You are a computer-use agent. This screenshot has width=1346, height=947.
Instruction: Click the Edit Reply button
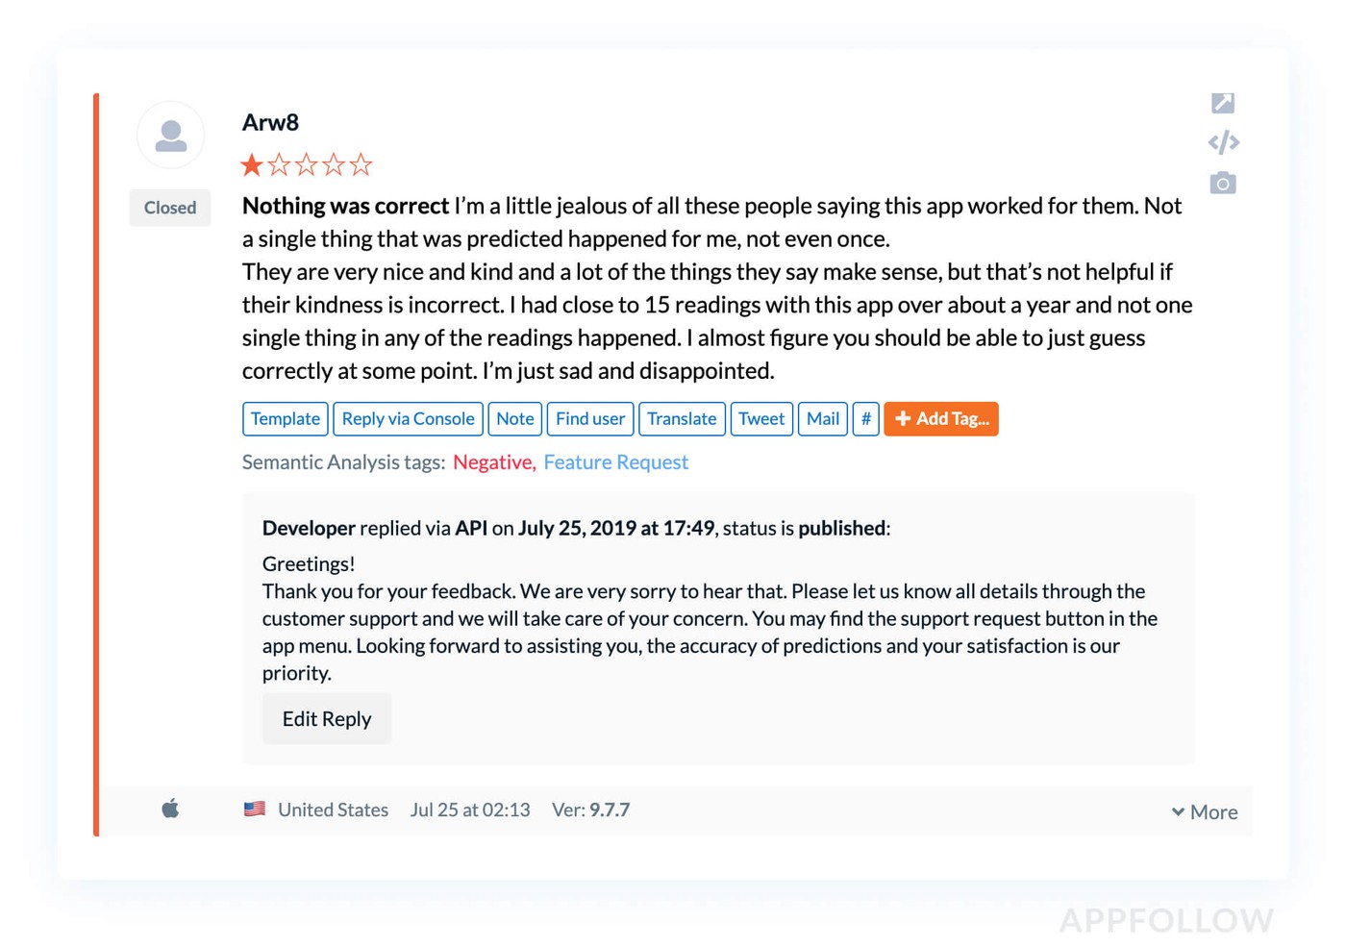click(326, 719)
